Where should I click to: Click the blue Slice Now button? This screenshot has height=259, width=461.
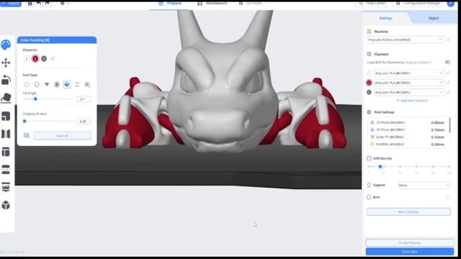click(x=410, y=252)
